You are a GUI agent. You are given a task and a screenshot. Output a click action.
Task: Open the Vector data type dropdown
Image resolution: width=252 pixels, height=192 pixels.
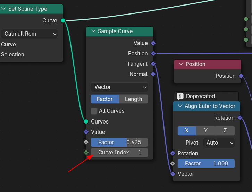pos(119,87)
